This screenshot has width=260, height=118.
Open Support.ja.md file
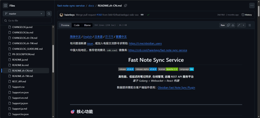19,109
